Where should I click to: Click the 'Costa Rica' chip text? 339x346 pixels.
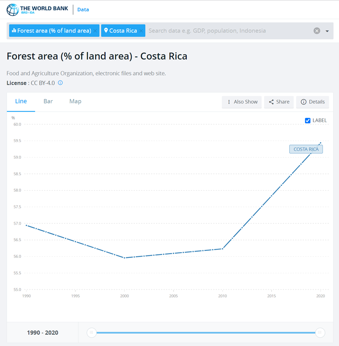click(x=123, y=31)
